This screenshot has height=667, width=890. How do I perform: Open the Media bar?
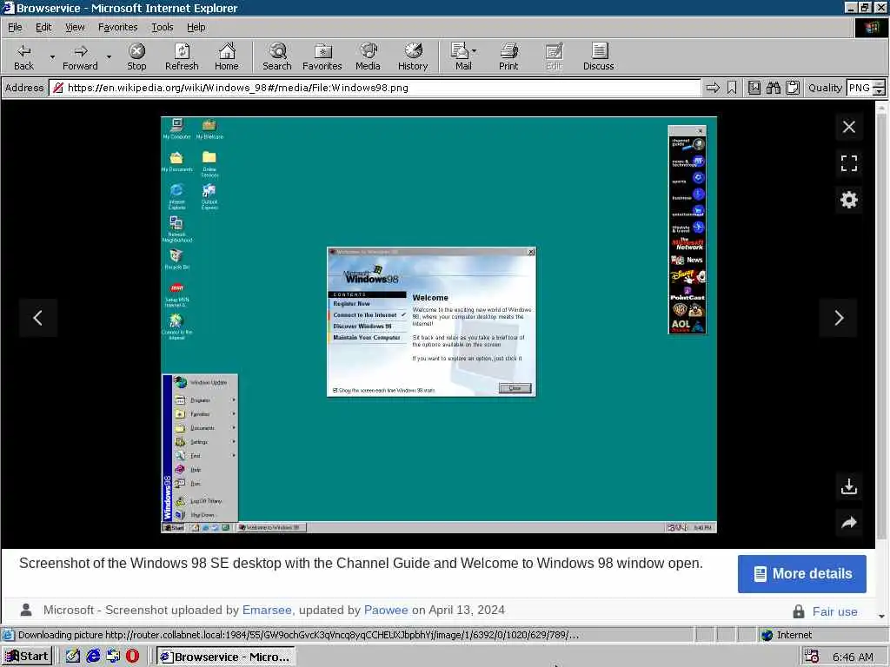(x=368, y=56)
